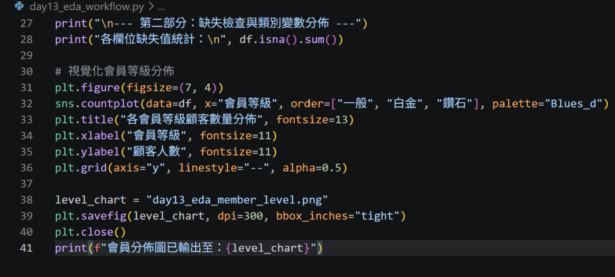Select line number 27 in gutter
The image size is (615, 277).
click(x=26, y=23)
